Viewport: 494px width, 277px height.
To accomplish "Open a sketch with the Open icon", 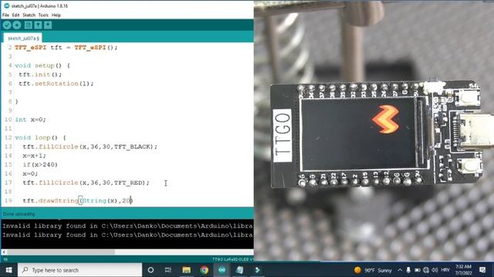I will (38, 25).
